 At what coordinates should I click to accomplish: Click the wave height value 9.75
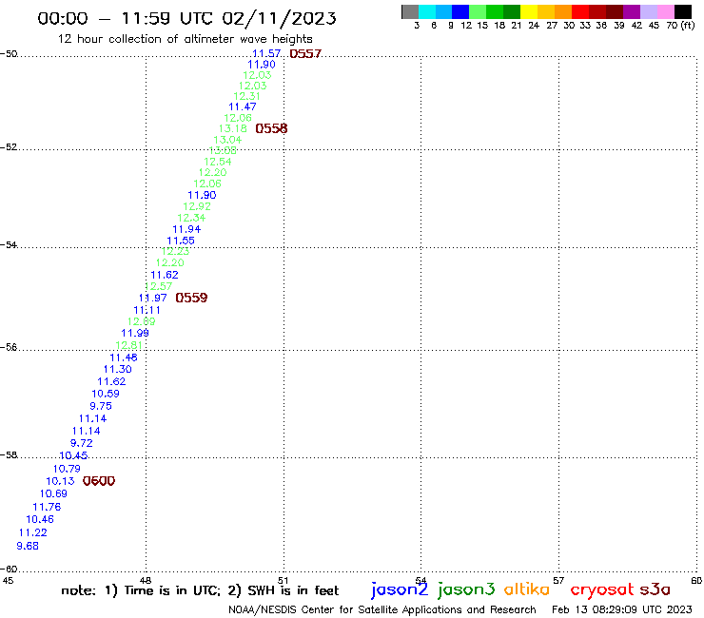point(101,406)
